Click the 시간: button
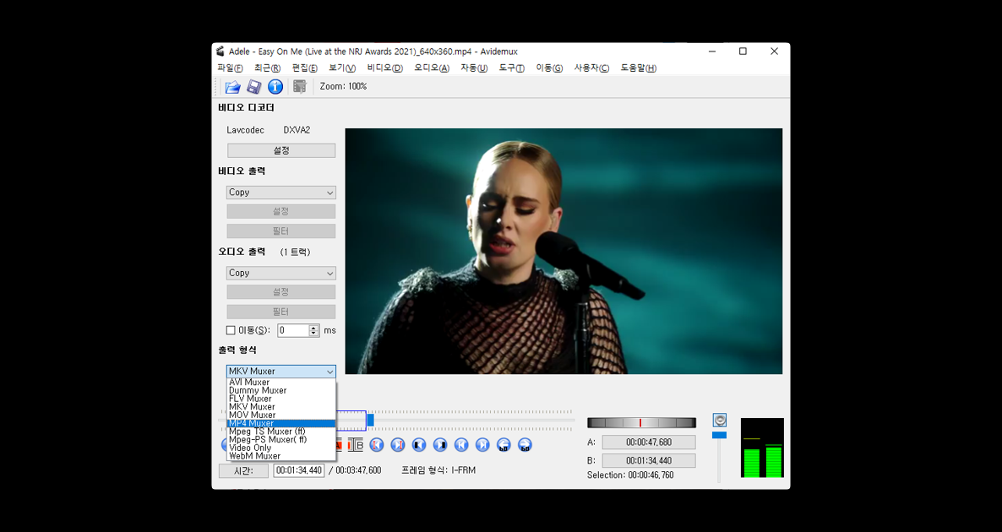The height and width of the screenshot is (532, 1002). (243, 470)
